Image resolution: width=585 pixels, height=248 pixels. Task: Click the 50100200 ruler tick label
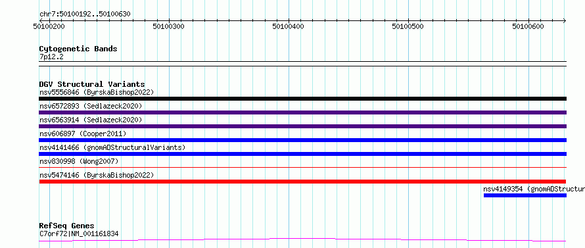[x=49, y=26]
